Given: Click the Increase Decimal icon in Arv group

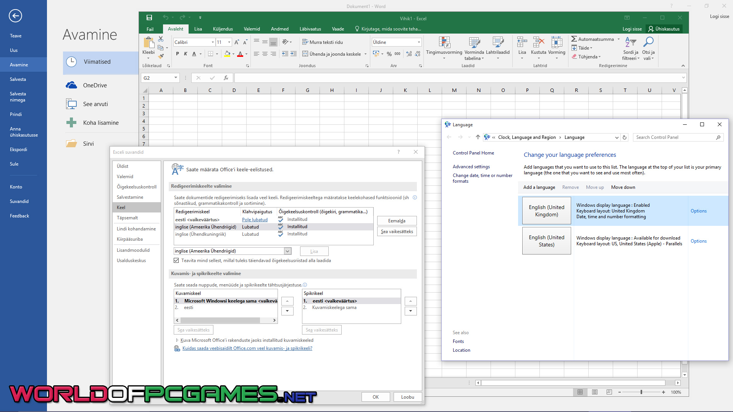Looking at the screenshot, I should [409, 54].
